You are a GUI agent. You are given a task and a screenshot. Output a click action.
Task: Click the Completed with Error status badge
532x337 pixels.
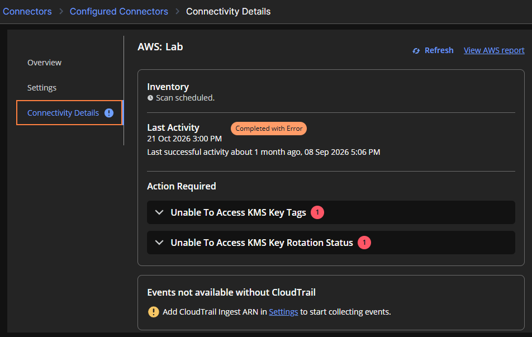tap(269, 129)
